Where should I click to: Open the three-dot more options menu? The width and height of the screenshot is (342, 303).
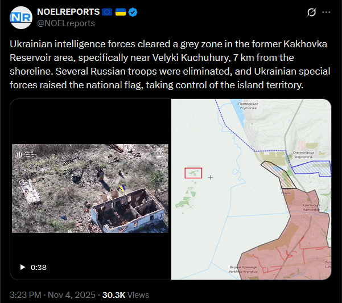point(326,12)
